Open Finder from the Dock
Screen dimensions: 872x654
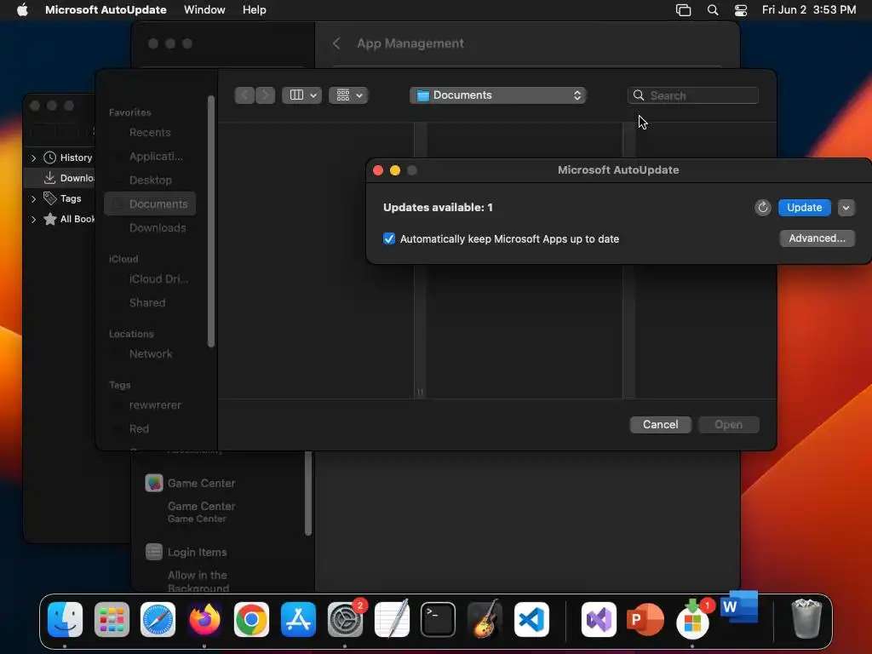click(x=65, y=620)
